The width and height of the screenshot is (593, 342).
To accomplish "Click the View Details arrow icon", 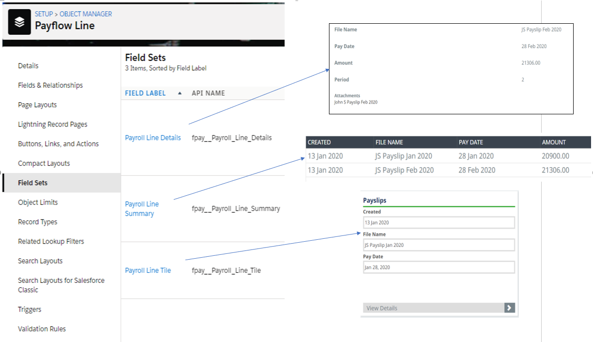I will 509,308.
